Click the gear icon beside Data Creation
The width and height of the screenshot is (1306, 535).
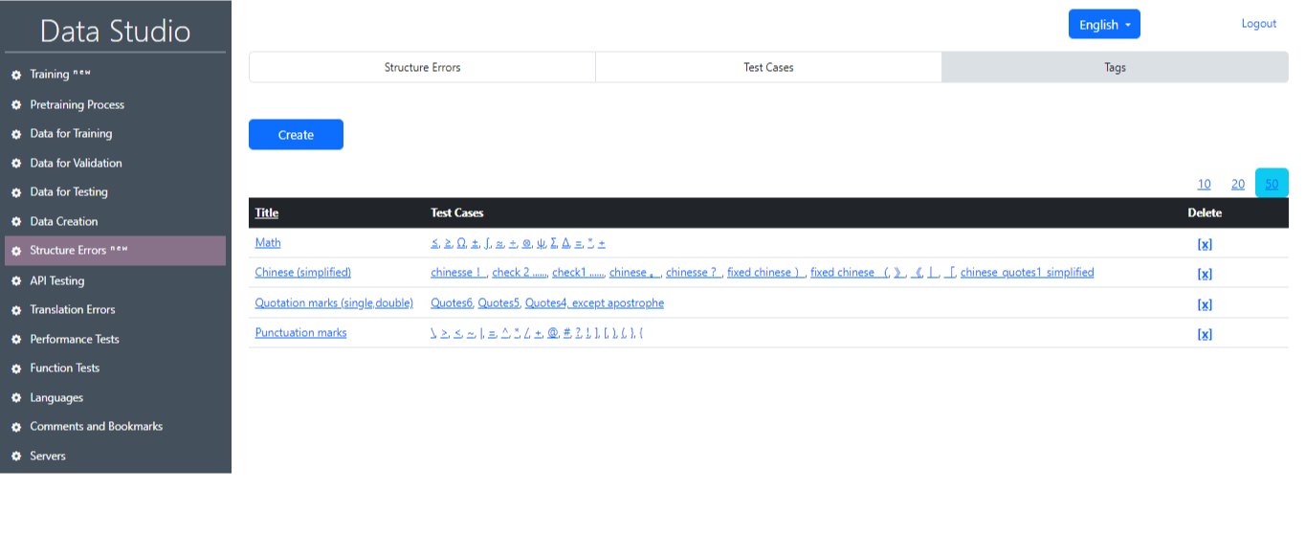[x=16, y=222]
